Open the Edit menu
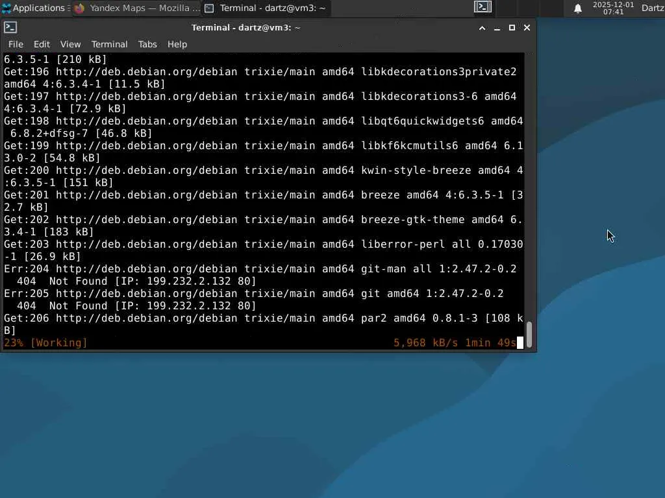Image resolution: width=665 pixels, height=498 pixels. pyautogui.click(x=42, y=44)
